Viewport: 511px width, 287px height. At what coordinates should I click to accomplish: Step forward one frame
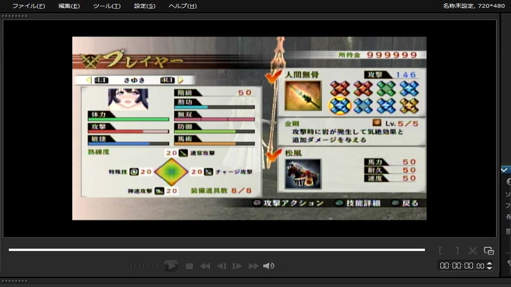tap(237, 266)
